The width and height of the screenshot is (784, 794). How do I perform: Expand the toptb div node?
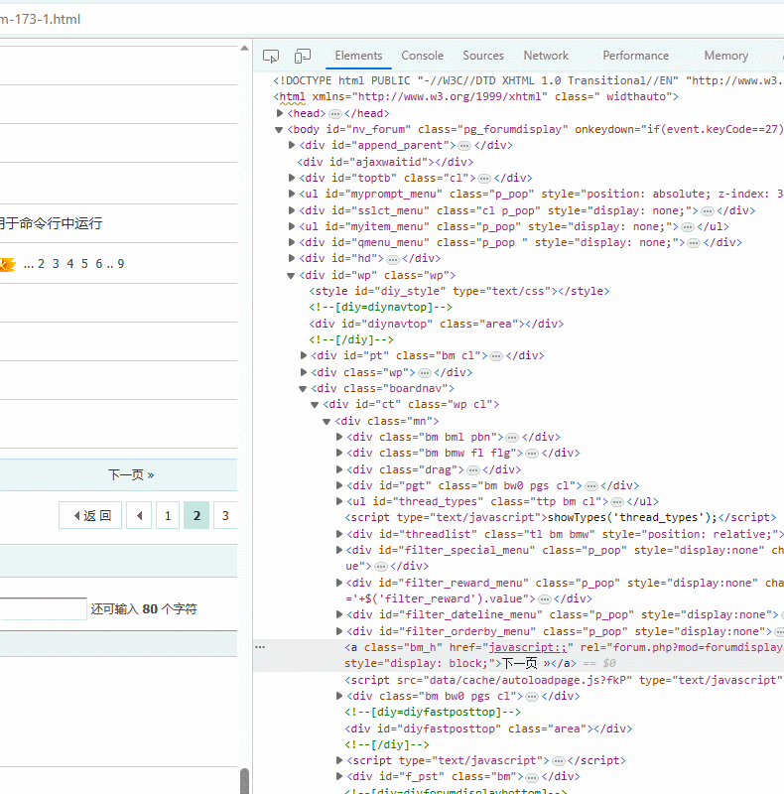coord(291,178)
